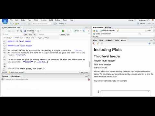The width and height of the screenshot is (155, 116).
Task: Open the Import Dataset dropdown
Action: click(x=108, y=31)
